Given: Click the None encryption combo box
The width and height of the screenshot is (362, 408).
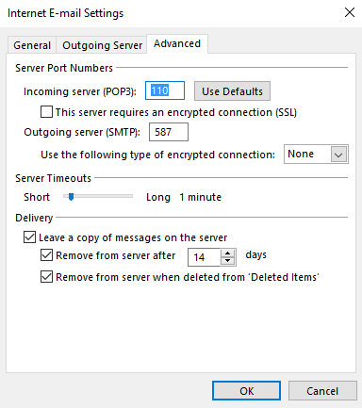Looking at the screenshot, I should 316,155.
